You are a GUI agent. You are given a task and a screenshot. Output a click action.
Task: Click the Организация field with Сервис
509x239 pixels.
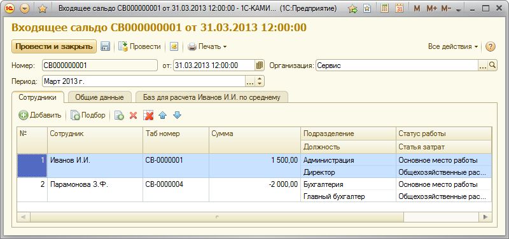click(396, 65)
